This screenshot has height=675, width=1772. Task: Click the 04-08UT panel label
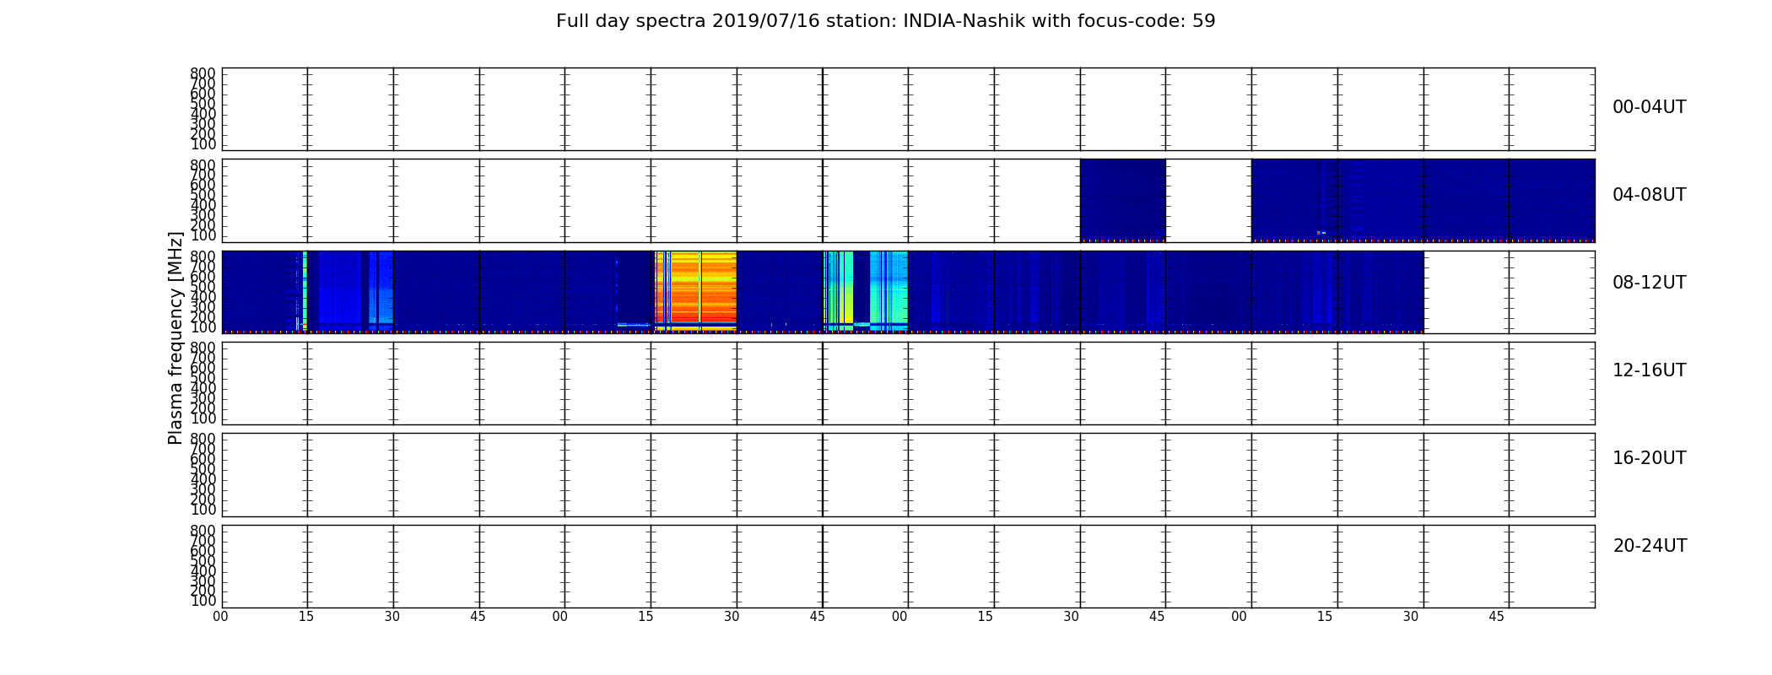pos(1649,195)
